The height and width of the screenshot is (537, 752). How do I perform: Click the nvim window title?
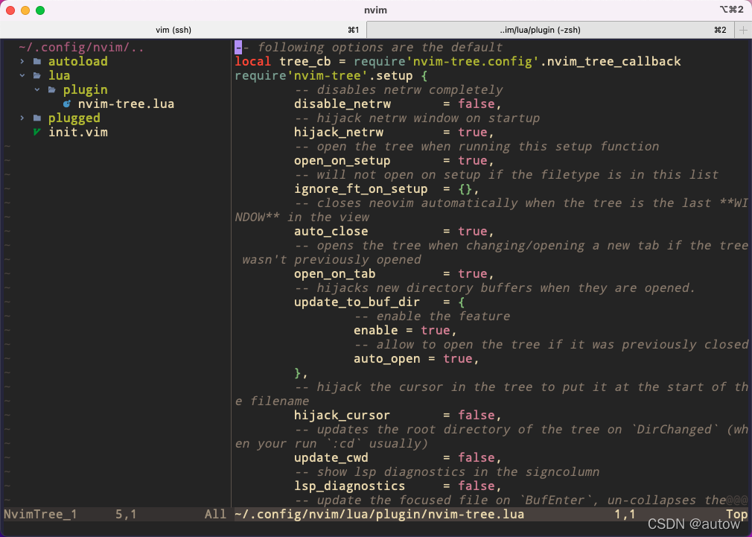tap(375, 10)
